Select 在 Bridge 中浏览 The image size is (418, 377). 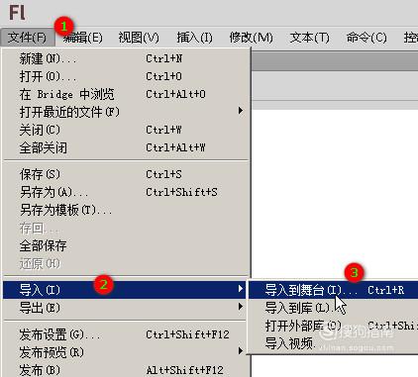coord(126,94)
